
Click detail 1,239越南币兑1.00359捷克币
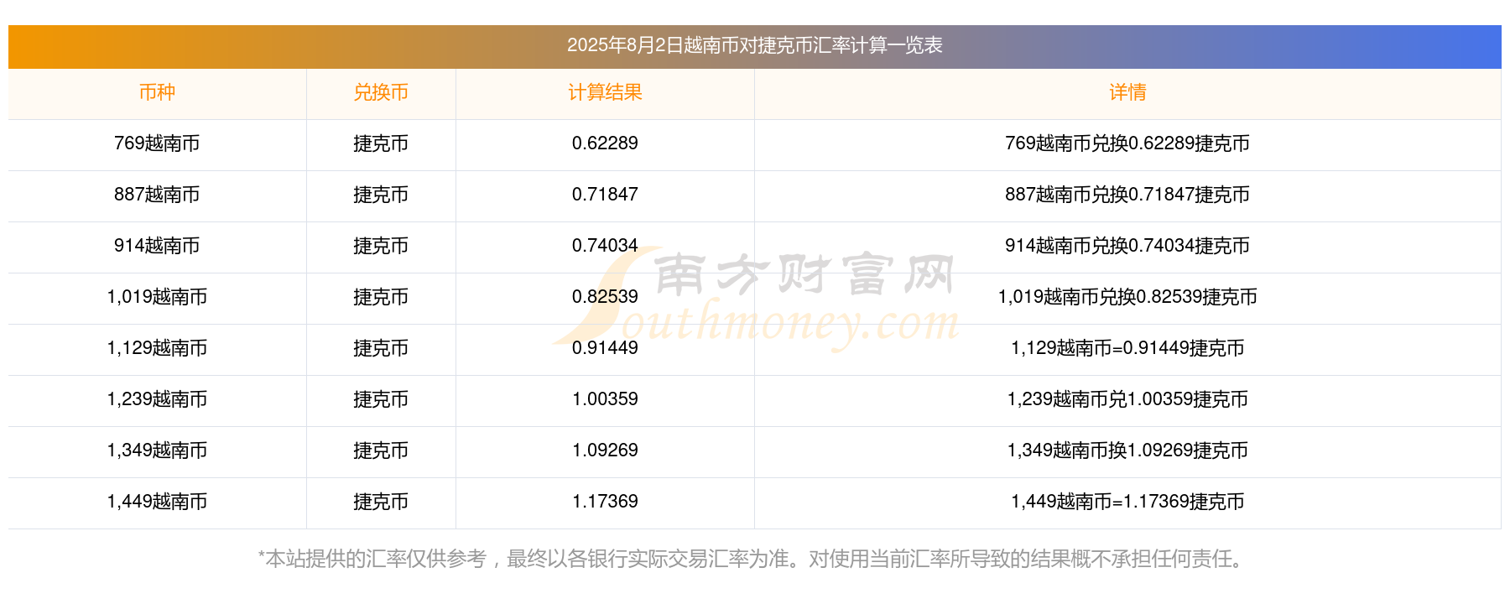pos(1127,399)
